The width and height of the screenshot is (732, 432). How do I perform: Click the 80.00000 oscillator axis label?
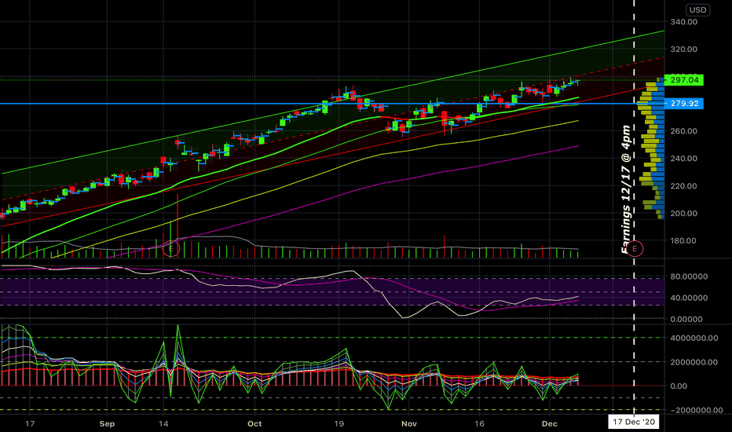coord(689,276)
